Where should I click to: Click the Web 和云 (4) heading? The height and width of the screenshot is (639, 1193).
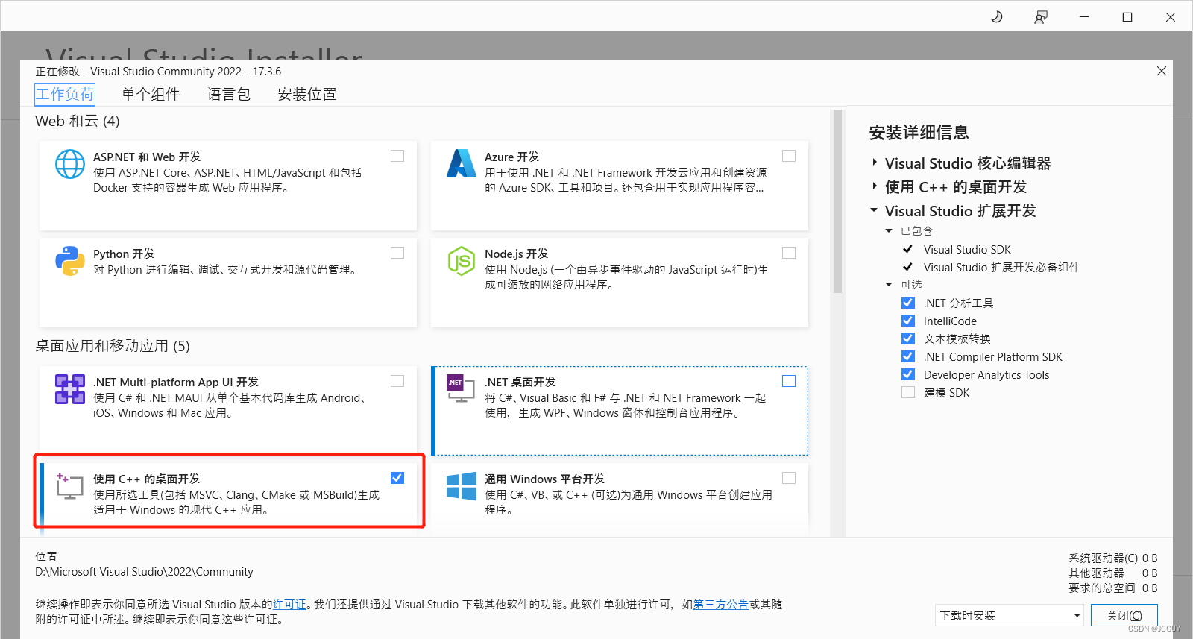click(x=78, y=121)
